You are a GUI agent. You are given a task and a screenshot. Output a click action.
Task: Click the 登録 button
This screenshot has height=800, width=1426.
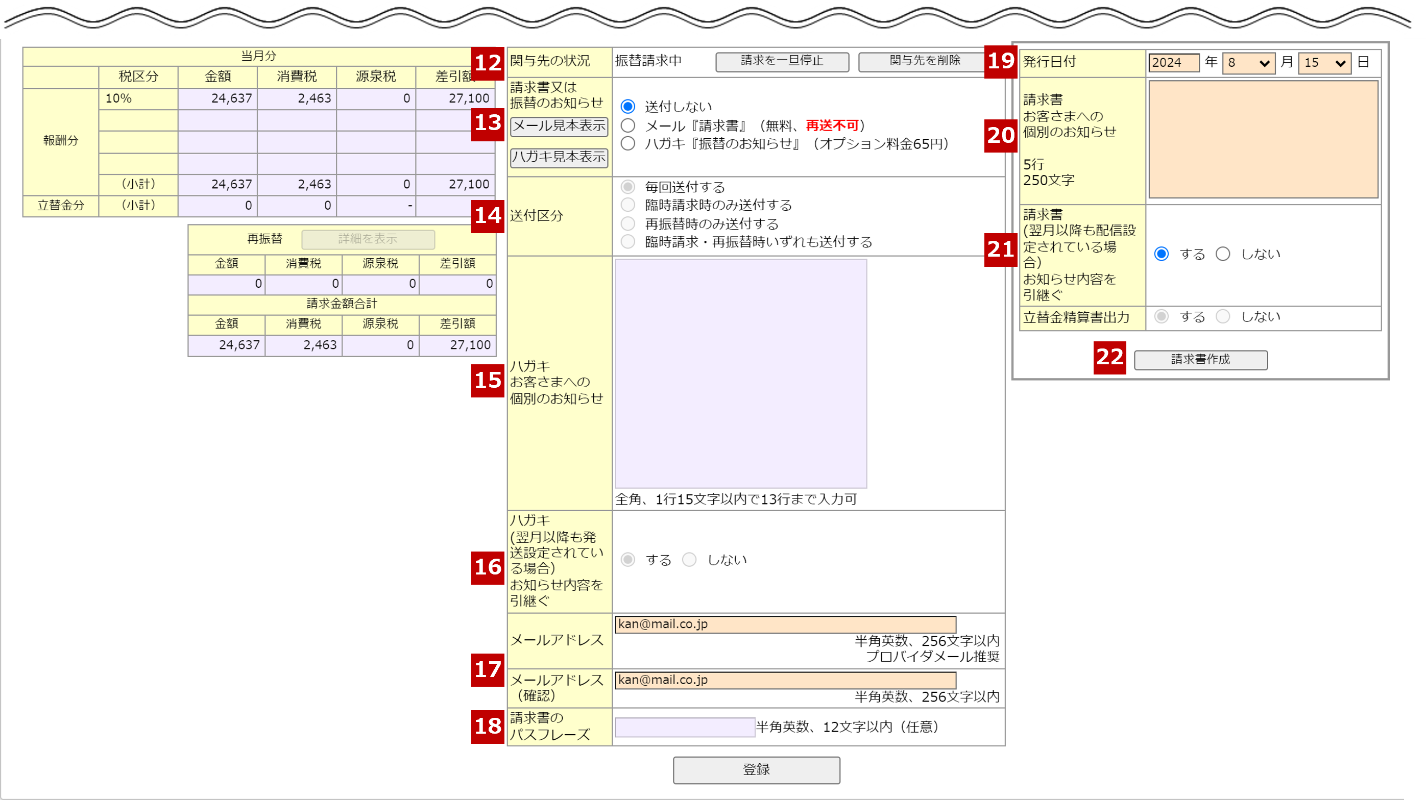pyautogui.click(x=756, y=769)
